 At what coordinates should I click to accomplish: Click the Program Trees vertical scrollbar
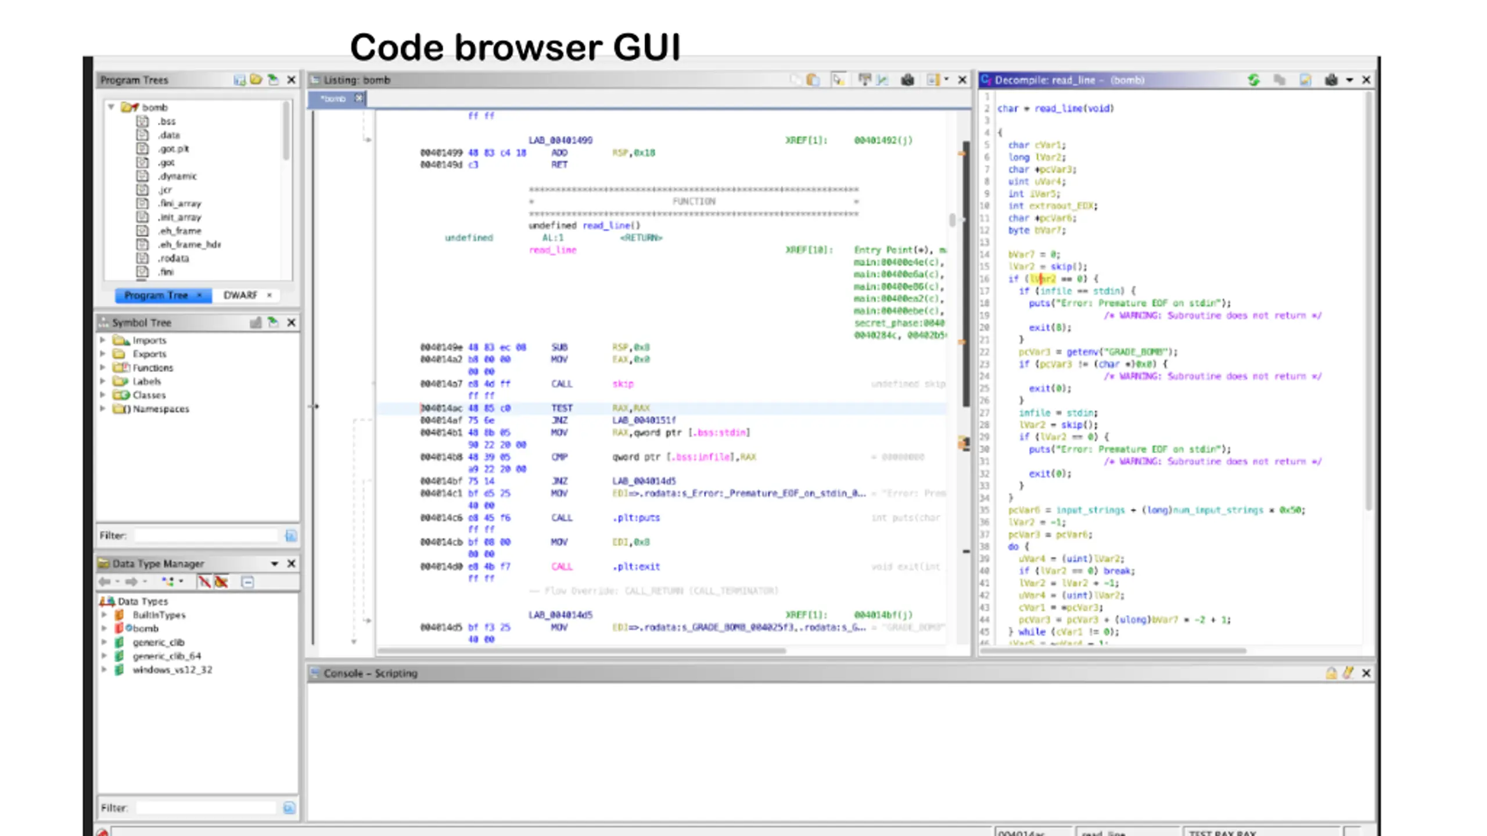click(286, 131)
